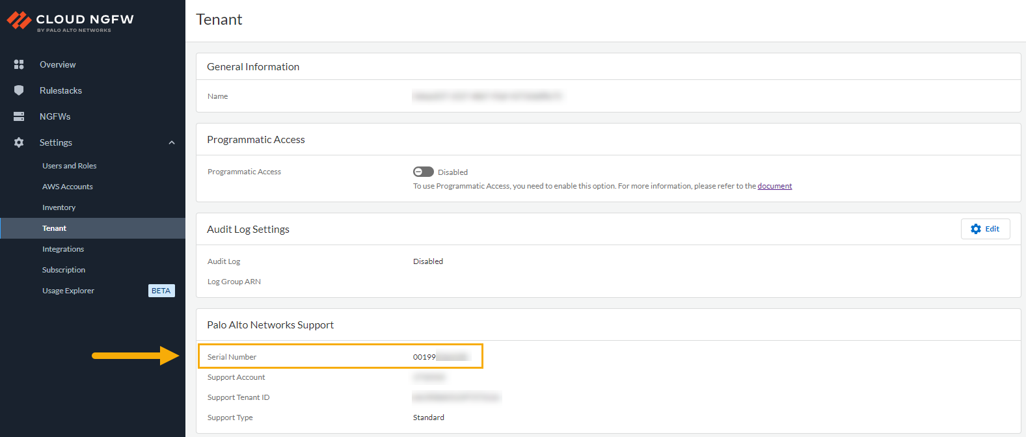Viewport: 1026px width, 437px height.
Task: Click the Overview grid icon
Action: 19,64
